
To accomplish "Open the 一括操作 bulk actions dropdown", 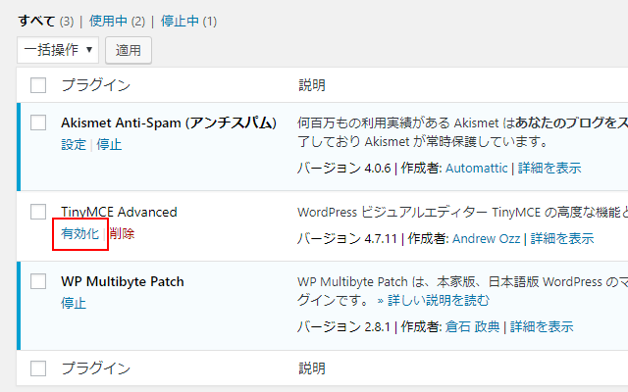I will [x=58, y=49].
